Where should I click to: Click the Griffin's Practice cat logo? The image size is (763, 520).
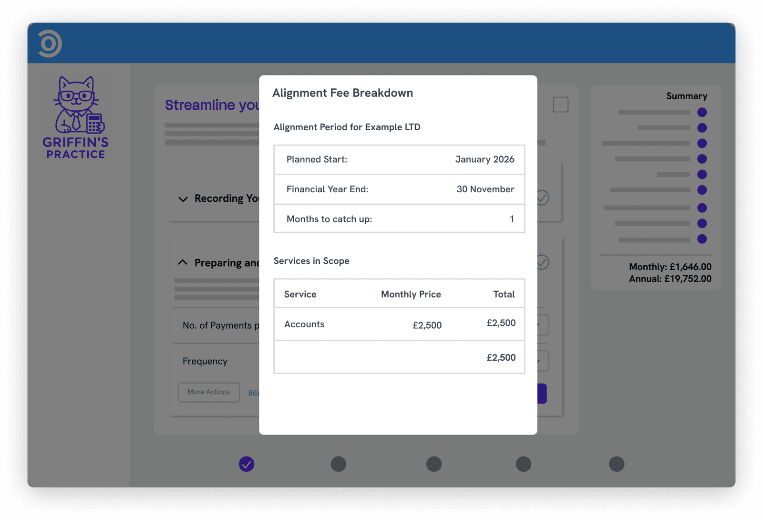76,117
